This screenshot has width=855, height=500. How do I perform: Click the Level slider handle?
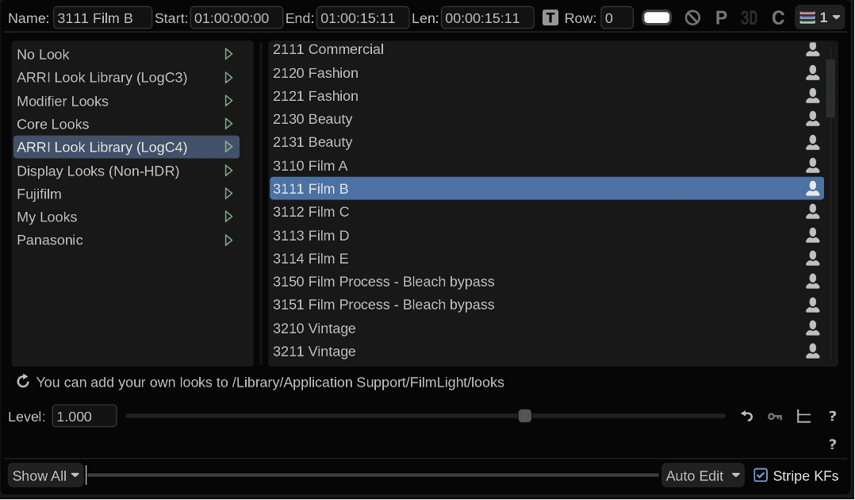click(524, 416)
